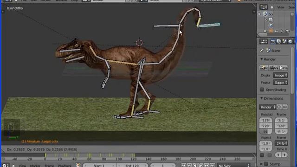Click the World globe icon in Outliner

[x=271, y=25]
